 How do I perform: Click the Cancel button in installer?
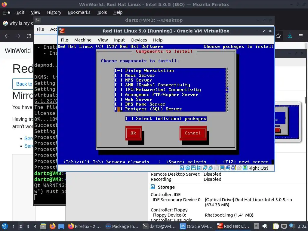193,133
